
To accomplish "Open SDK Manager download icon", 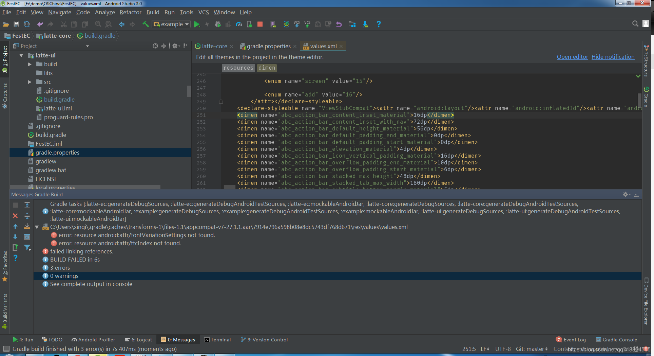I will pyautogui.click(x=365, y=24).
